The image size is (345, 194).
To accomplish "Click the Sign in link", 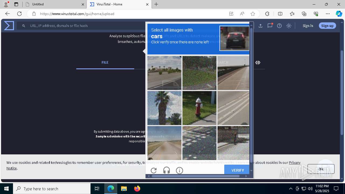I will coord(308,26).
